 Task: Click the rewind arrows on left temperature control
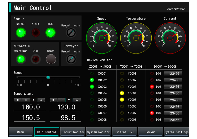pos(26,100)
